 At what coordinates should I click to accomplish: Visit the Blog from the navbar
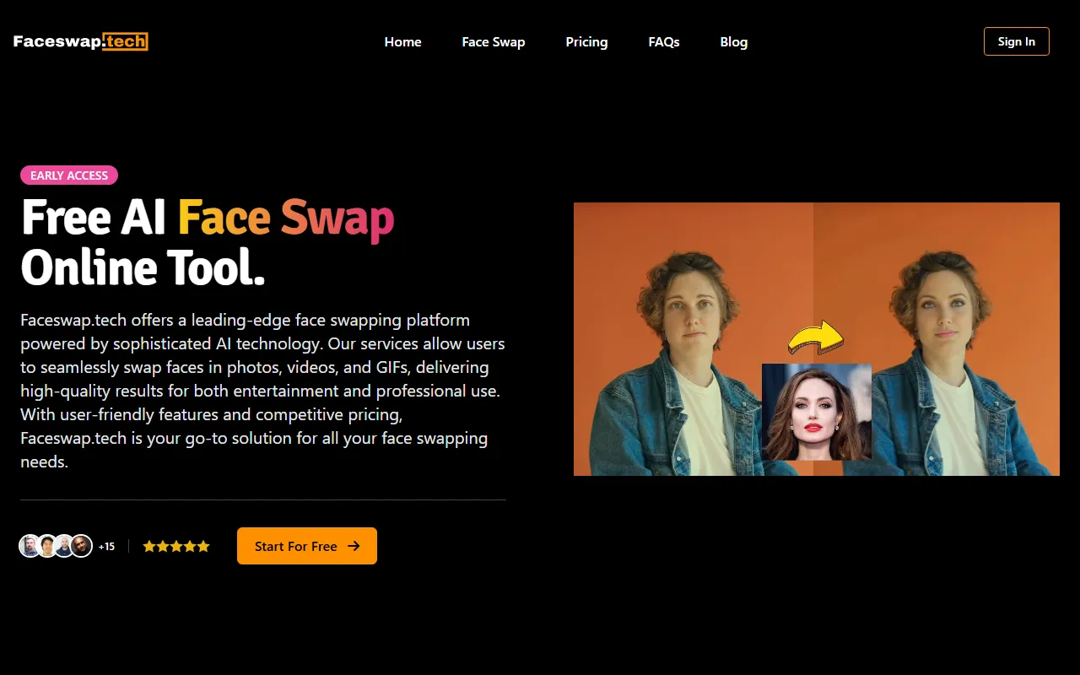coord(733,41)
